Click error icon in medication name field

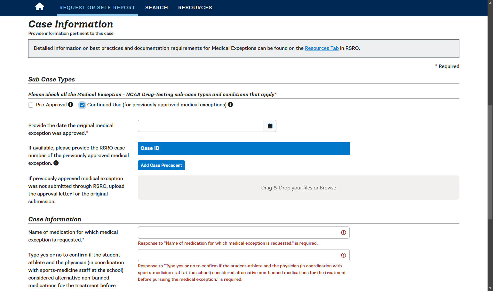tap(344, 233)
